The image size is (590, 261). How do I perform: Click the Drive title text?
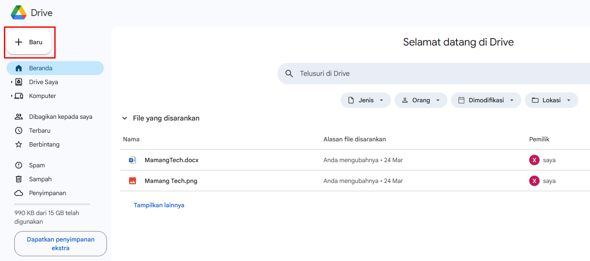point(42,13)
